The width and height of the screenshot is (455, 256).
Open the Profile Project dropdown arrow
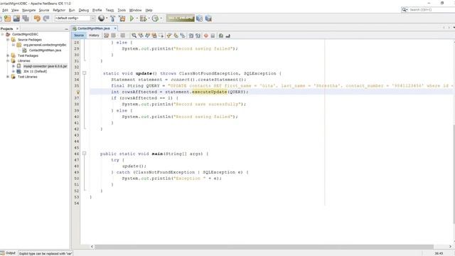pyautogui.click(x=161, y=18)
